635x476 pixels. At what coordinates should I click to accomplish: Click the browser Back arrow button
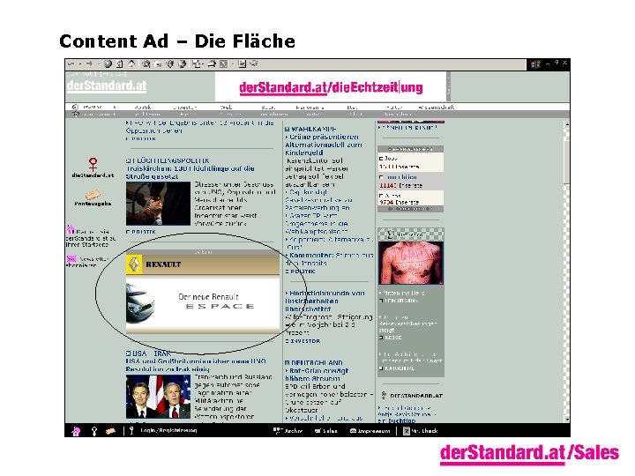tap(71, 64)
